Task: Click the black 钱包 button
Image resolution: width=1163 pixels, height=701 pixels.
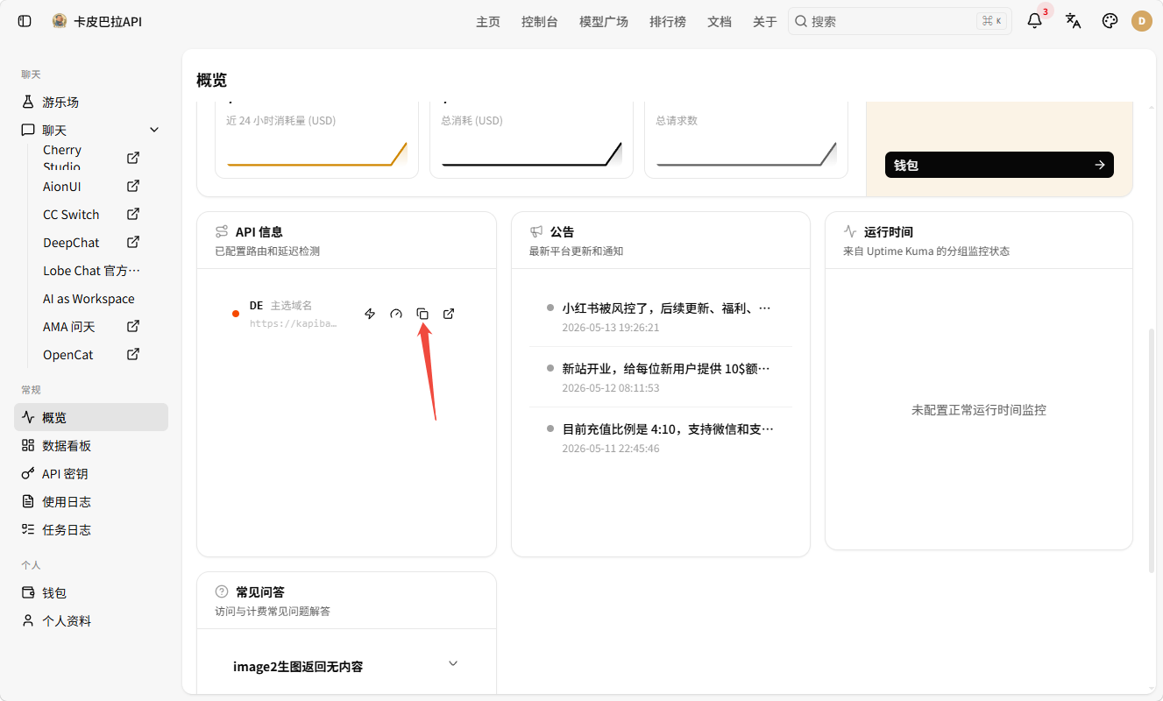Action: (999, 165)
